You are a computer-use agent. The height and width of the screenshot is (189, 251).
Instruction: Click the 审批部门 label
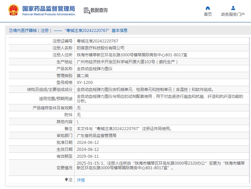point(64,136)
